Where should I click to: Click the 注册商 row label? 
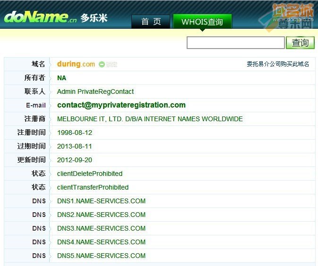tap(34, 119)
